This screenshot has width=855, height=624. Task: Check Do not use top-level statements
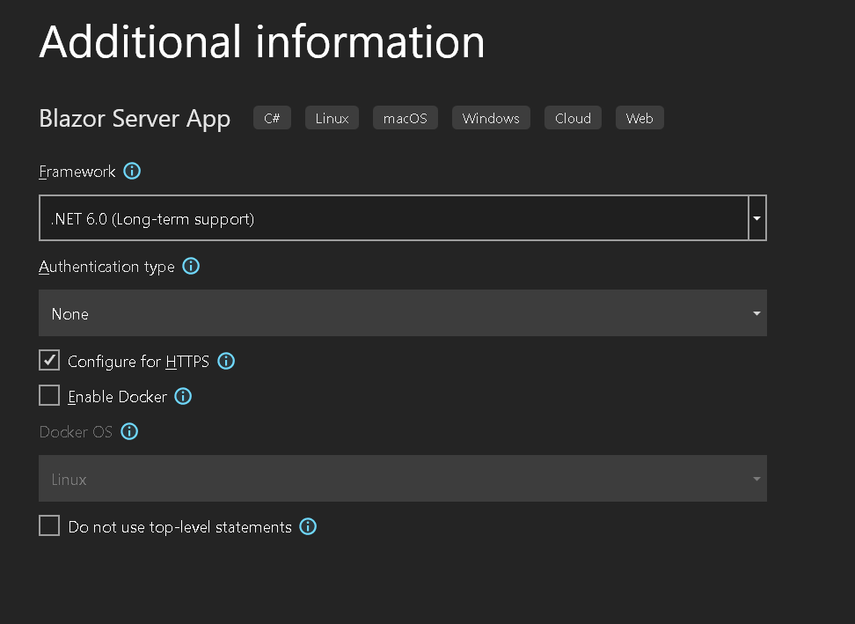[49, 525]
